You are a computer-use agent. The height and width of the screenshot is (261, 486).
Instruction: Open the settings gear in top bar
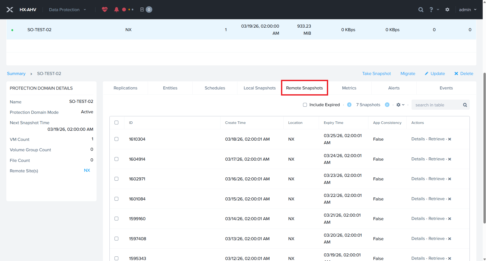click(x=447, y=10)
